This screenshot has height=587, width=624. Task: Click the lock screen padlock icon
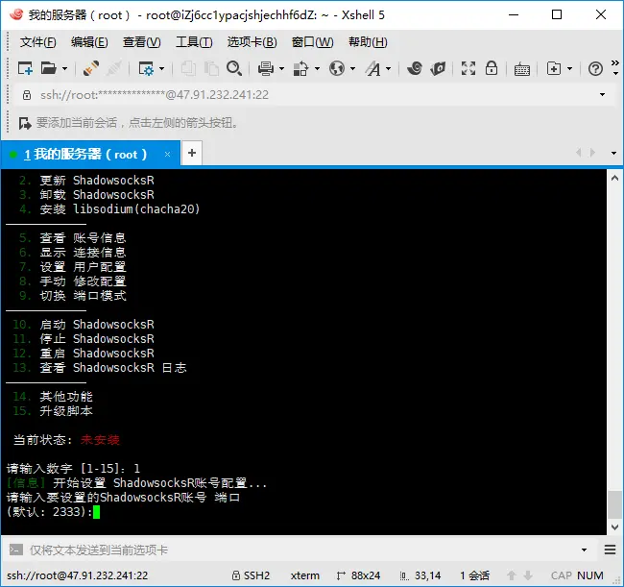[x=492, y=68]
